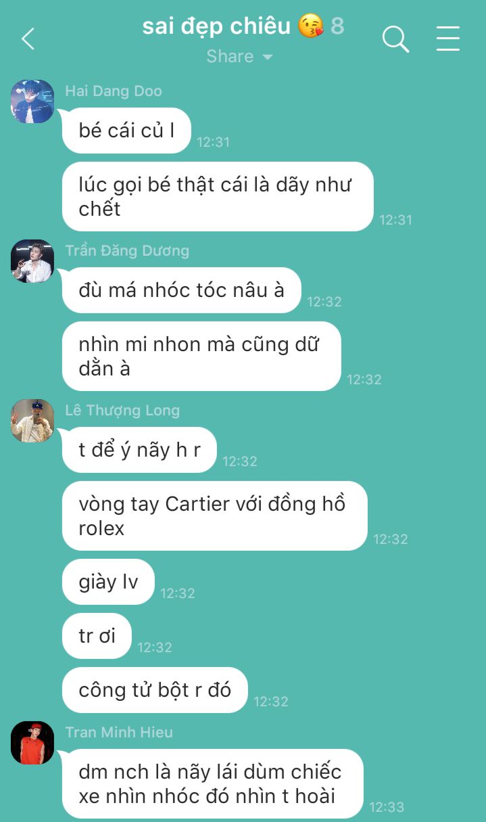Image resolution: width=486 pixels, height=822 pixels.
Task: Select the message mentioning Cartier and rolex
Action: (215, 516)
